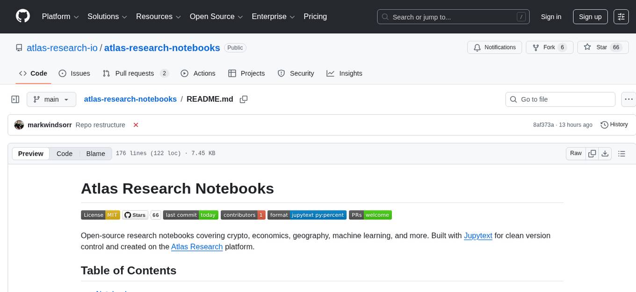
Task: Click the GitHub Octocat logo
Action: click(22, 16)
